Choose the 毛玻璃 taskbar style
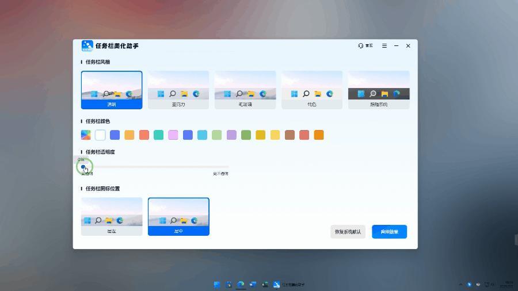 [245, 90]
